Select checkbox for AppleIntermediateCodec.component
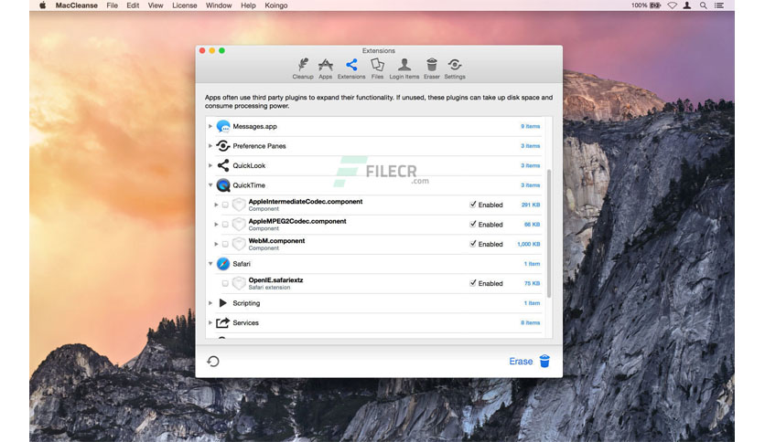765x442 pixels. click(x=225, y=205)
